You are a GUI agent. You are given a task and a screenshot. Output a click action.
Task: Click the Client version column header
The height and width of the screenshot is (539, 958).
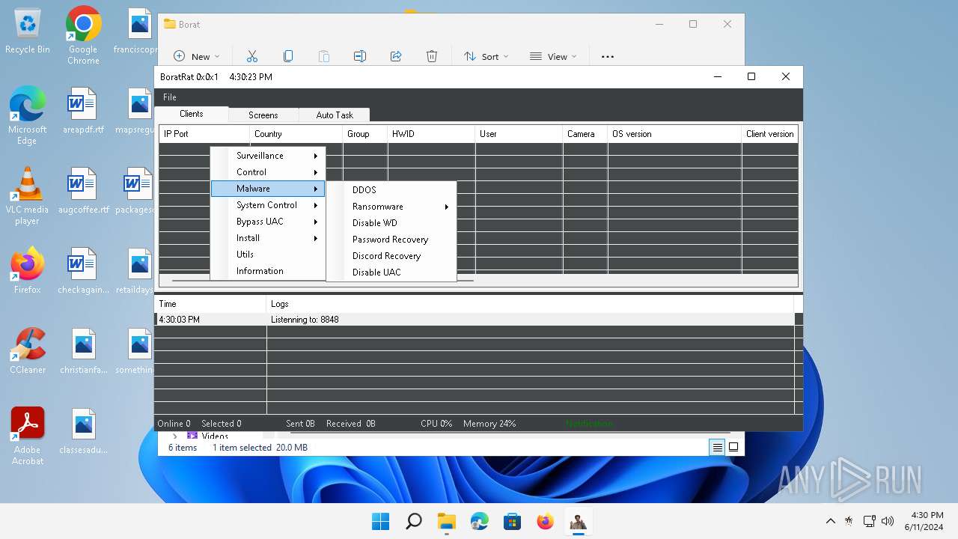770,134
